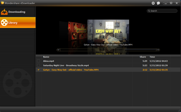Minimize the vDownloader window
181x112 pixels.
(x=166, y=3)
